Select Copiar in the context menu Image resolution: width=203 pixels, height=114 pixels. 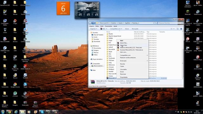[x=122, y=66]
